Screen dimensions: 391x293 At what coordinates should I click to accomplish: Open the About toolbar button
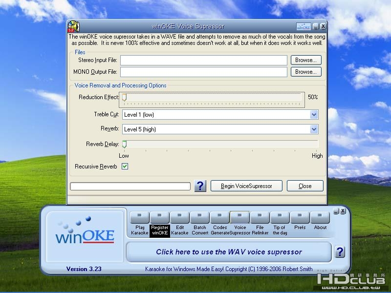coord(320,217)
